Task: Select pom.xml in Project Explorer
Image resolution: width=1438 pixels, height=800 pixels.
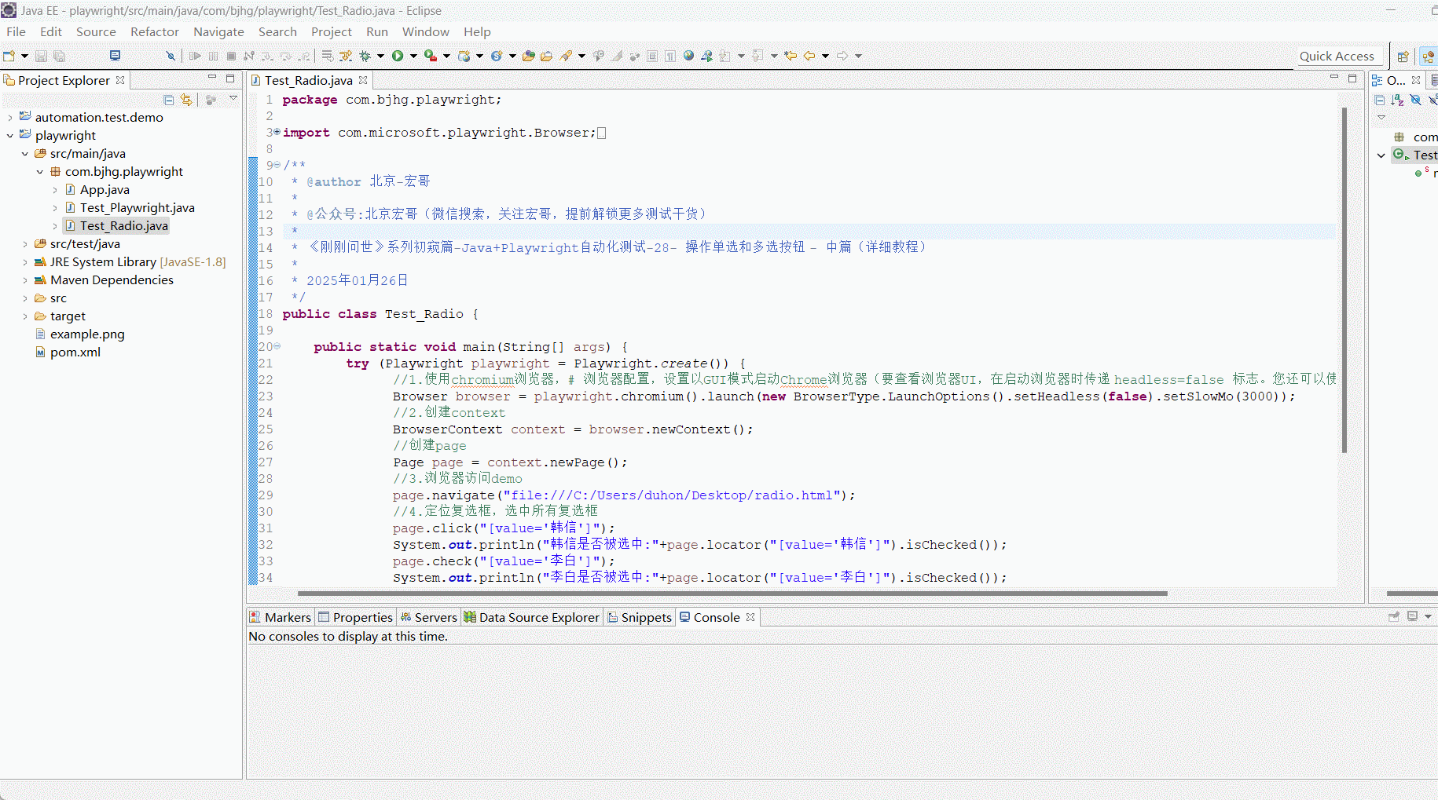Action: point(75,353)
